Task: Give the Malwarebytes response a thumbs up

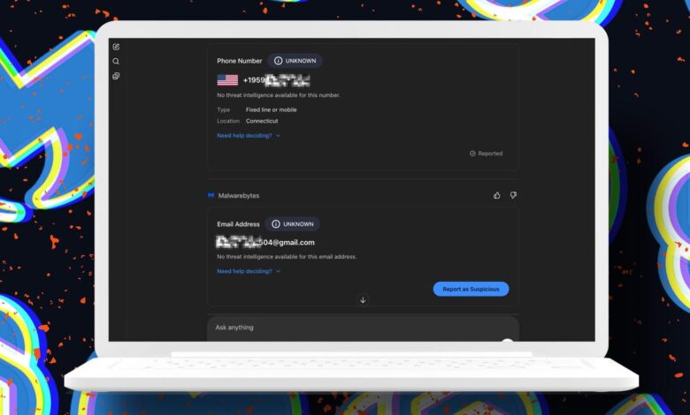Action: pyautogui.click(x=497, y=195)
